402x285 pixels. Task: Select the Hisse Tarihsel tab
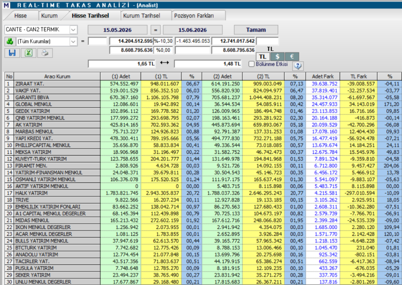tap(90, 16)
